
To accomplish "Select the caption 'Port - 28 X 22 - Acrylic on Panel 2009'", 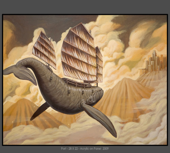I will point(85,149).
